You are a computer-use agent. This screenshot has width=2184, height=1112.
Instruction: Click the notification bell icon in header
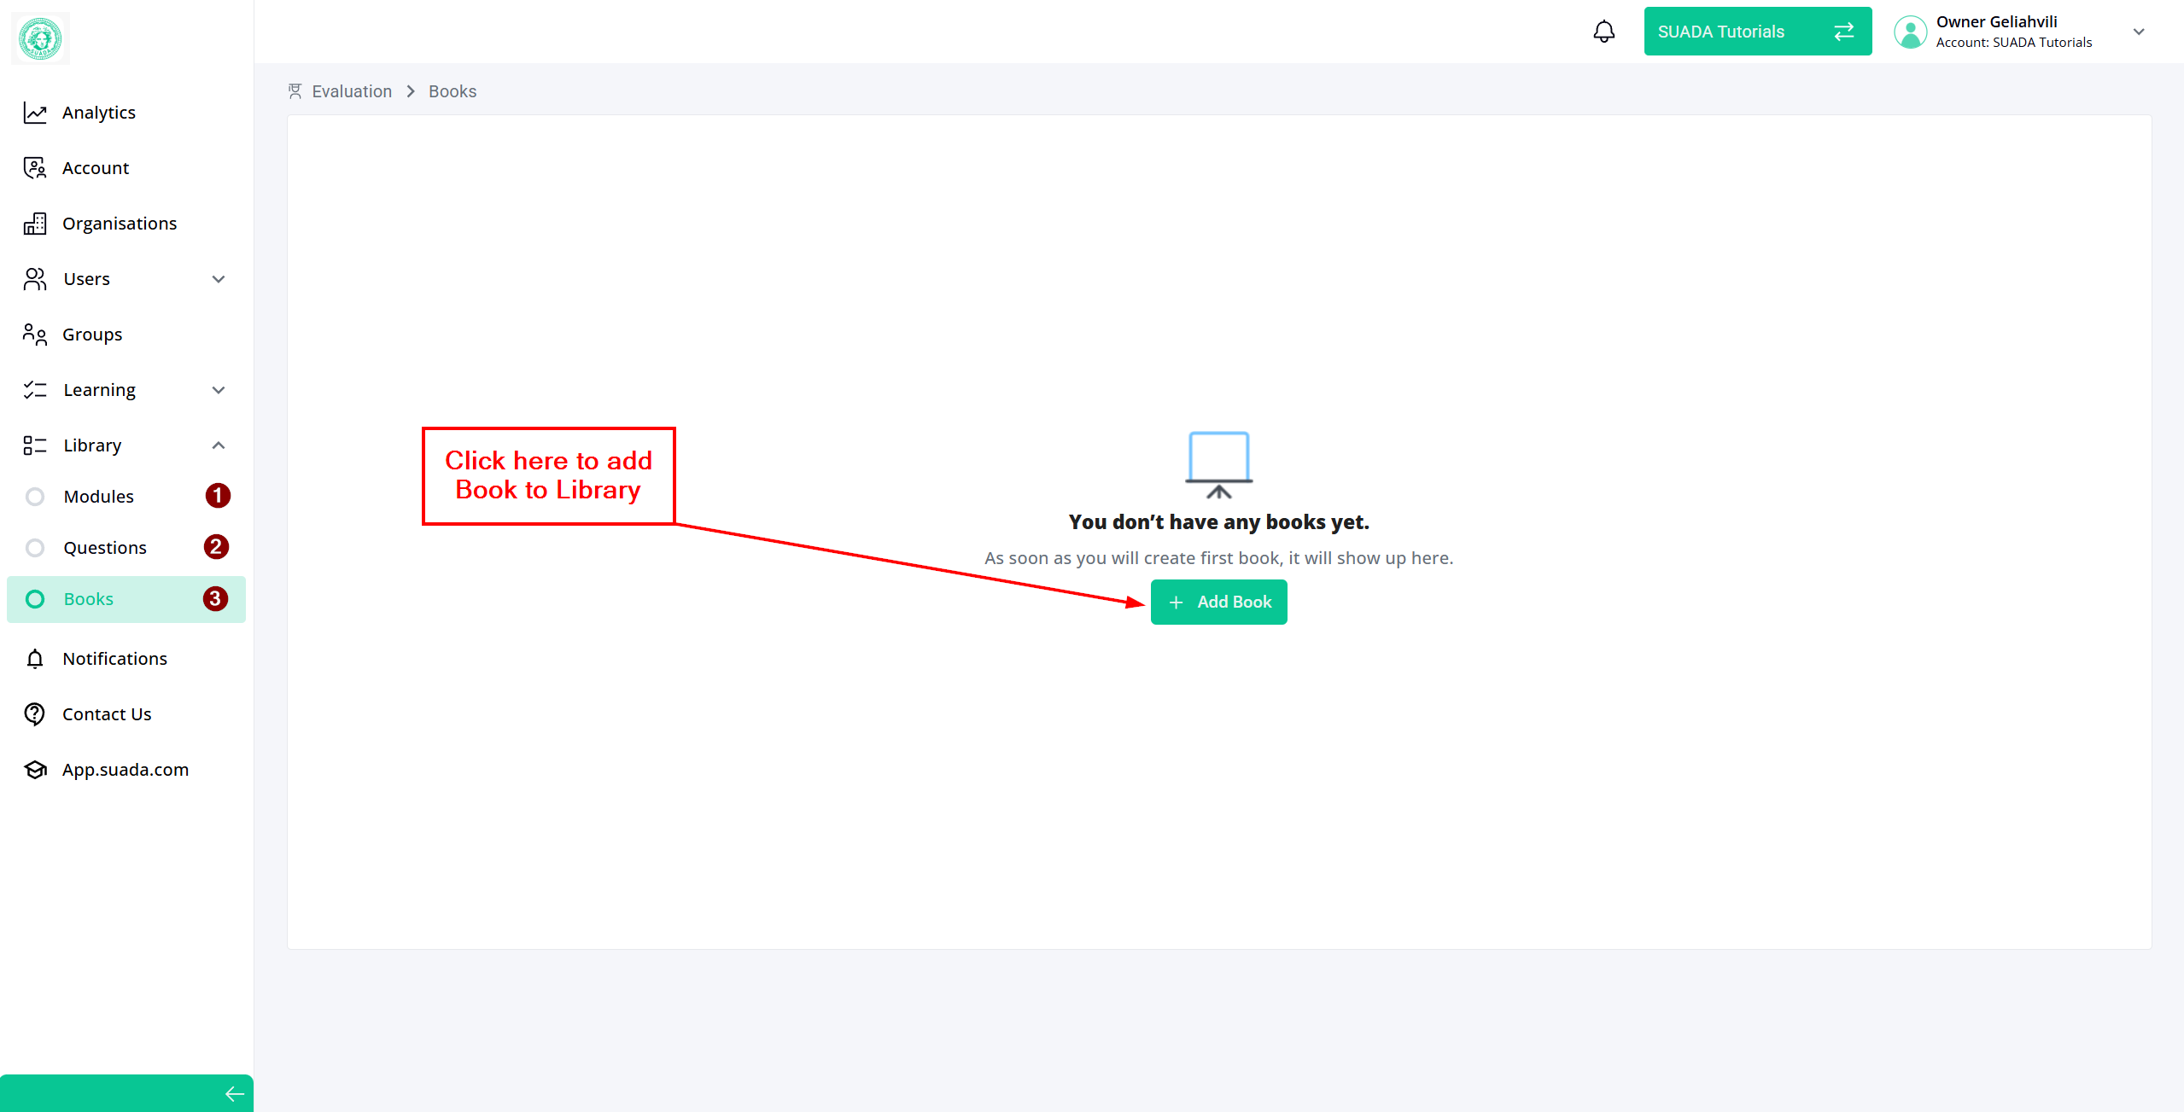click(1603, 32)
